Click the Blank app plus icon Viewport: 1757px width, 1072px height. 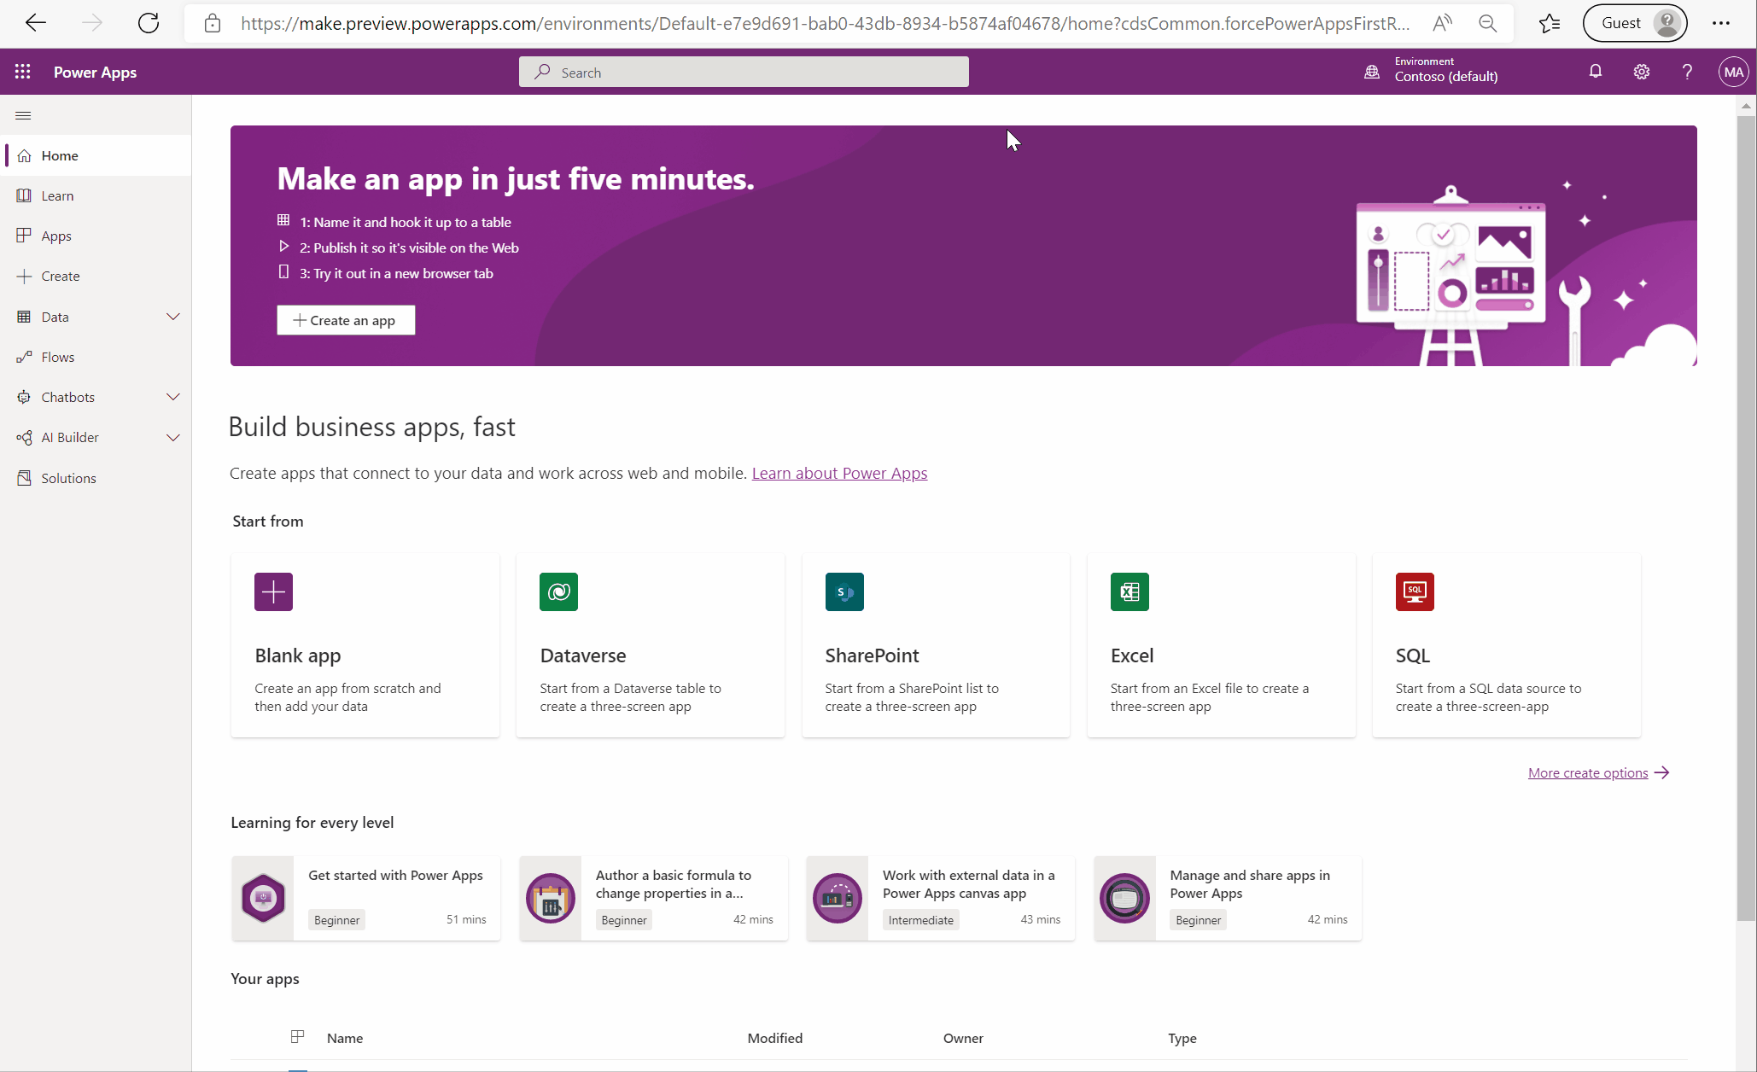[x=273, y=591]
